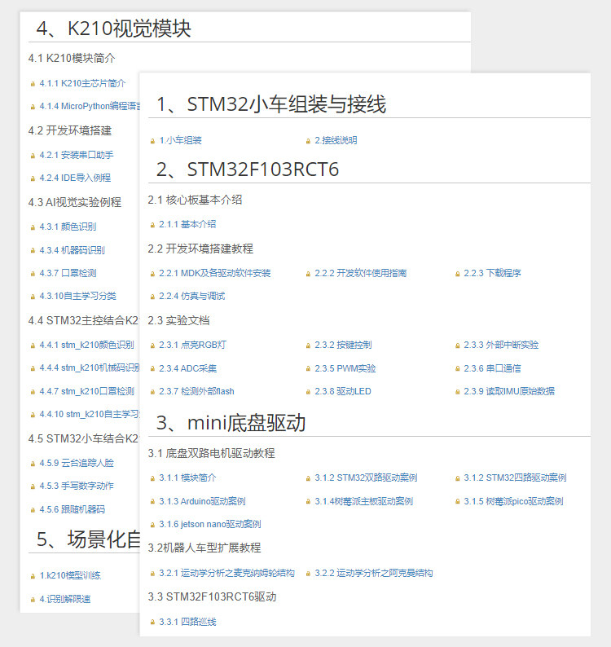Click the lock icon before 2.3.4 ADC采集

tap(152, 369)
